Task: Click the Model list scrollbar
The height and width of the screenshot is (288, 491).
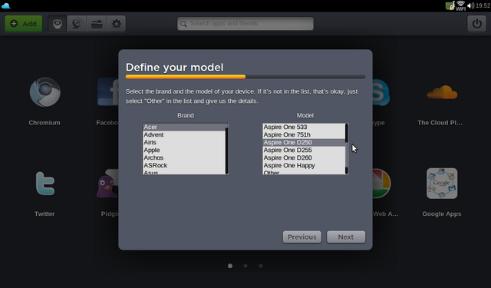Action: [x=347, y=149]
